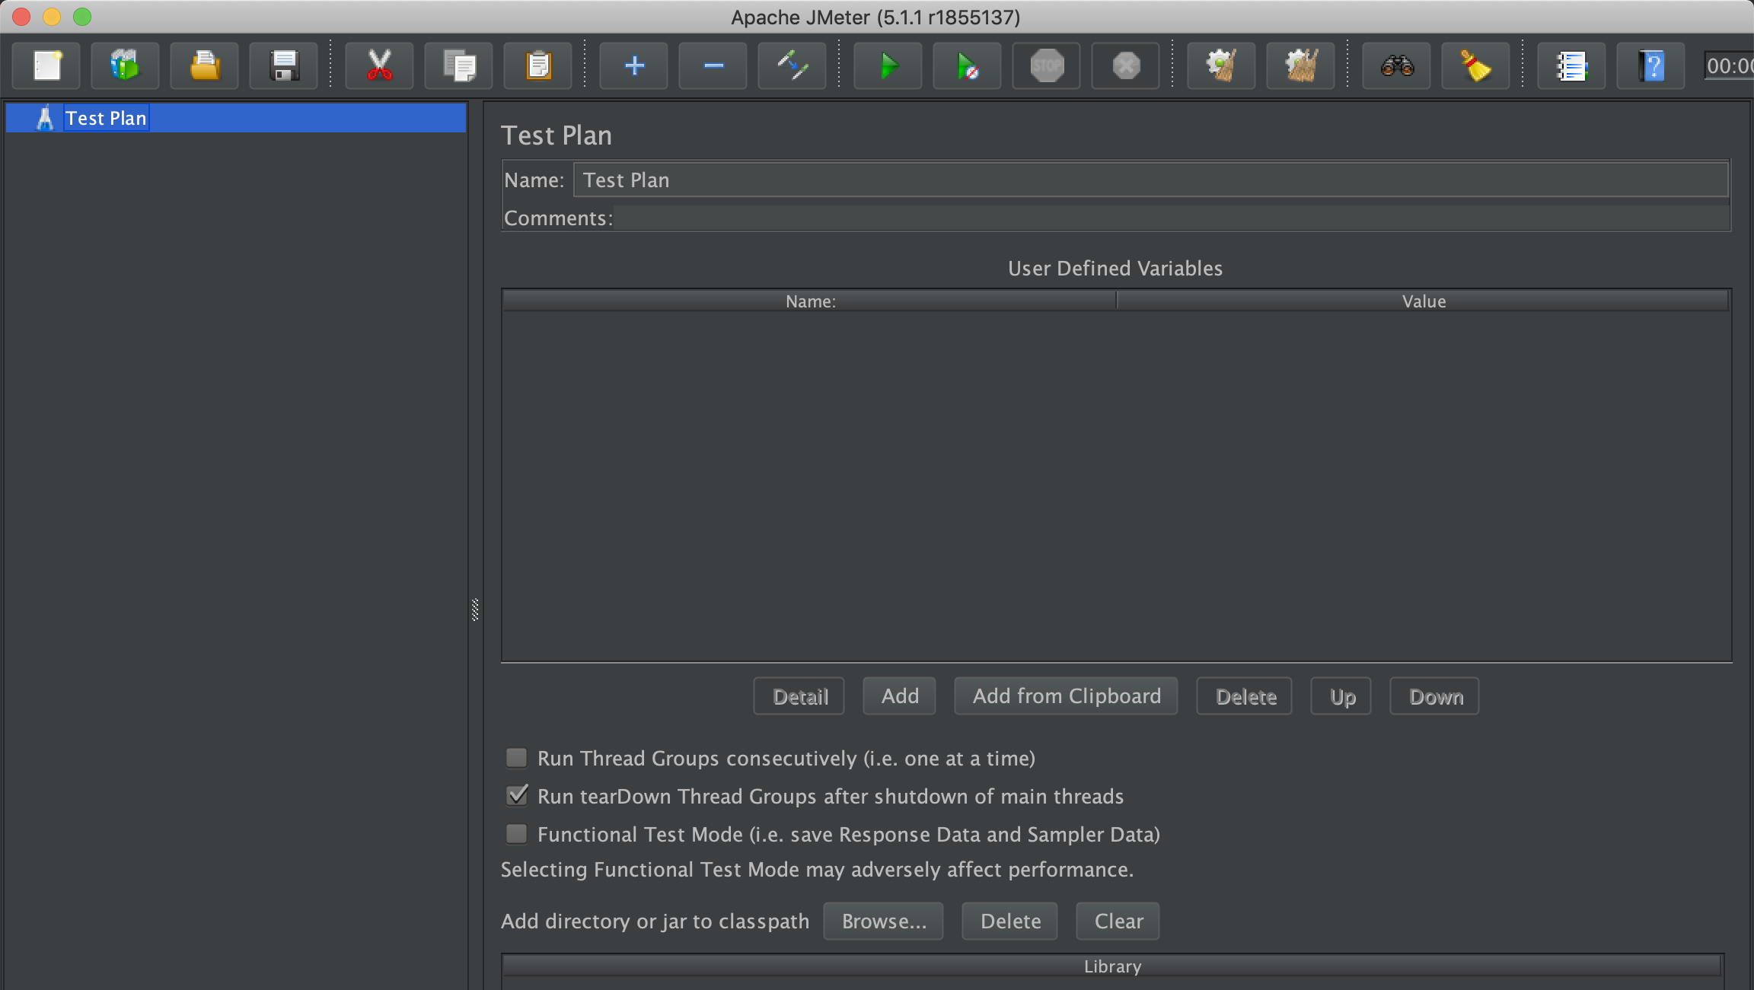Click into the Comments field
The image size is (1754, 990).
pyautogui.click(x=1172, y=218)
